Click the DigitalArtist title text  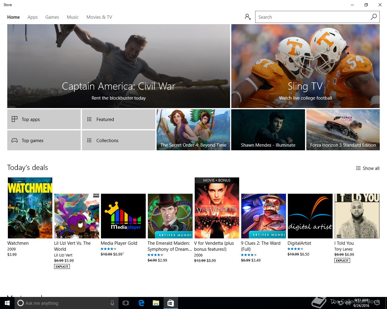299,243
